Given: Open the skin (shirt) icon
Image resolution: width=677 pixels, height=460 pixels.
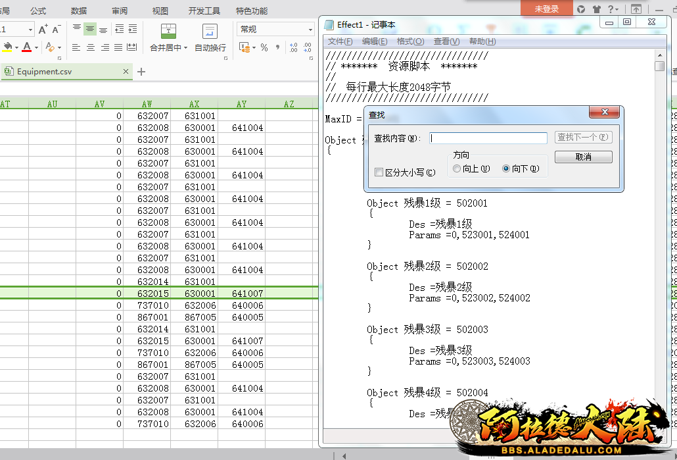Looking at the screenshot, I should point(597,9).
